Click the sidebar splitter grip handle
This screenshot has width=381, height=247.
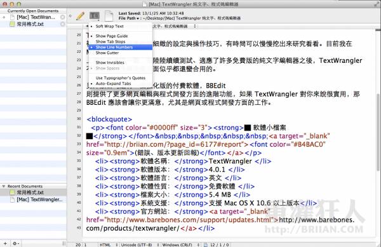click(63, 243)
